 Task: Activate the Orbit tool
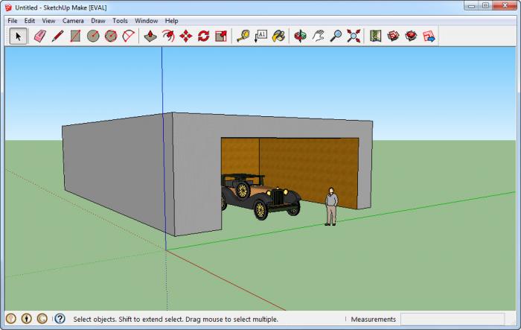[301, 36]
